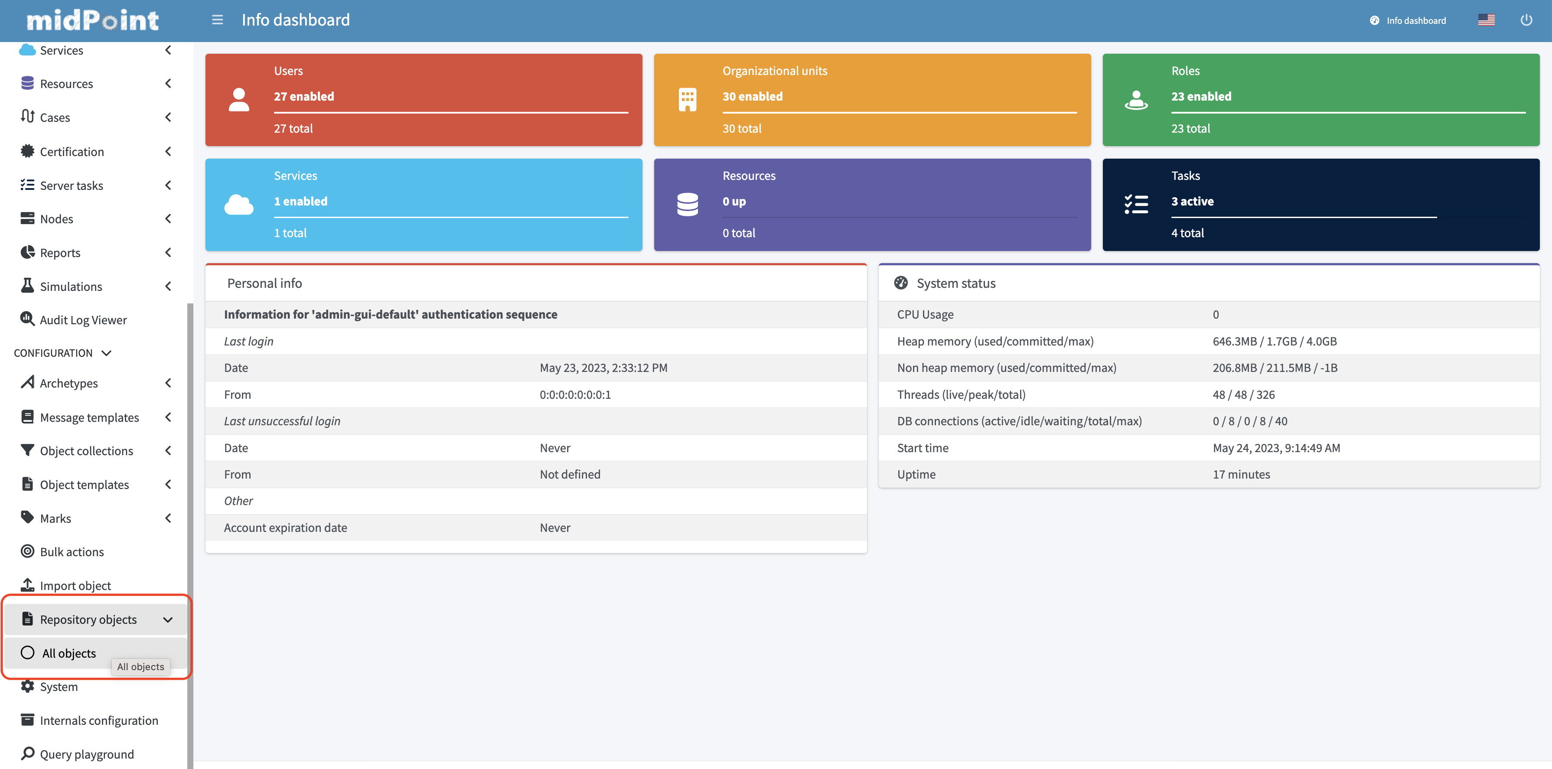Click the Services tile cloud icon
1552x769 pixels.
(x=239, y=205)
